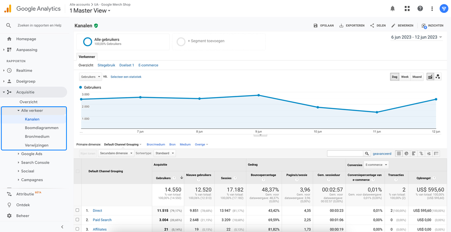Screen dimensions: 451x232
Task: Switch table to pivot view
Action: (437, 153)
